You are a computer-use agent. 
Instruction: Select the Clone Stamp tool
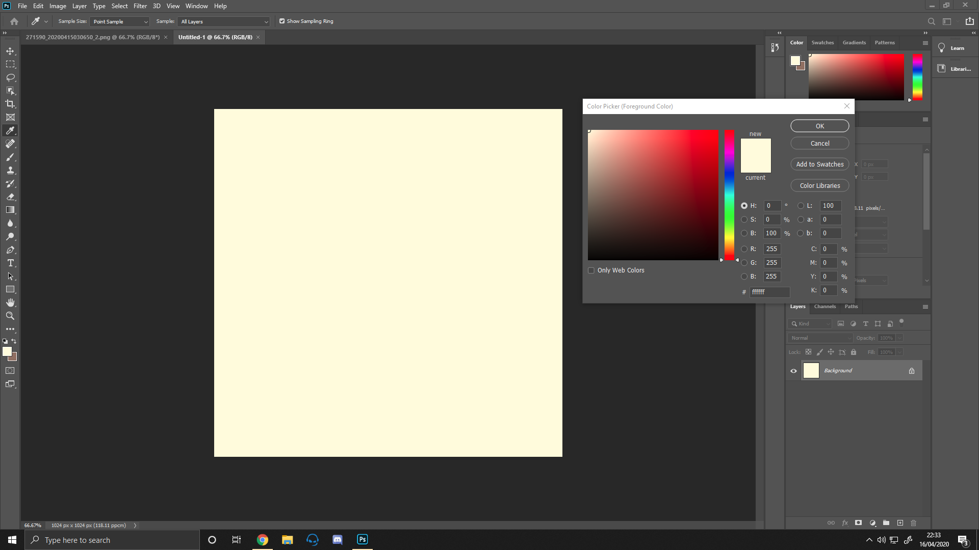tap(10, 170)
